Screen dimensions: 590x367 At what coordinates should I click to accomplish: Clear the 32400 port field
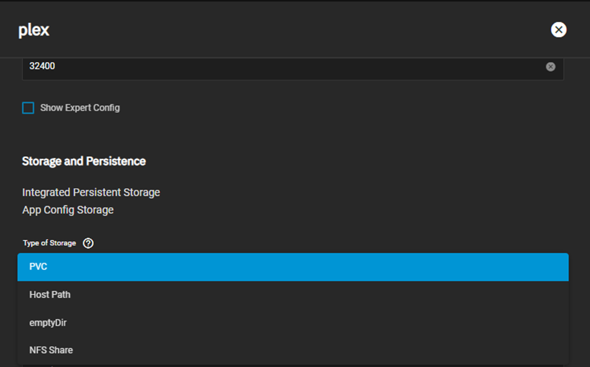tap(551, 67)
